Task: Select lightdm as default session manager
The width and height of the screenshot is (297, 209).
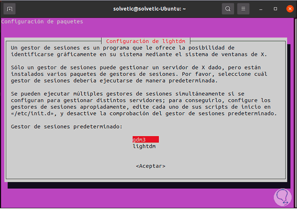Action: (x=144, y=147)
